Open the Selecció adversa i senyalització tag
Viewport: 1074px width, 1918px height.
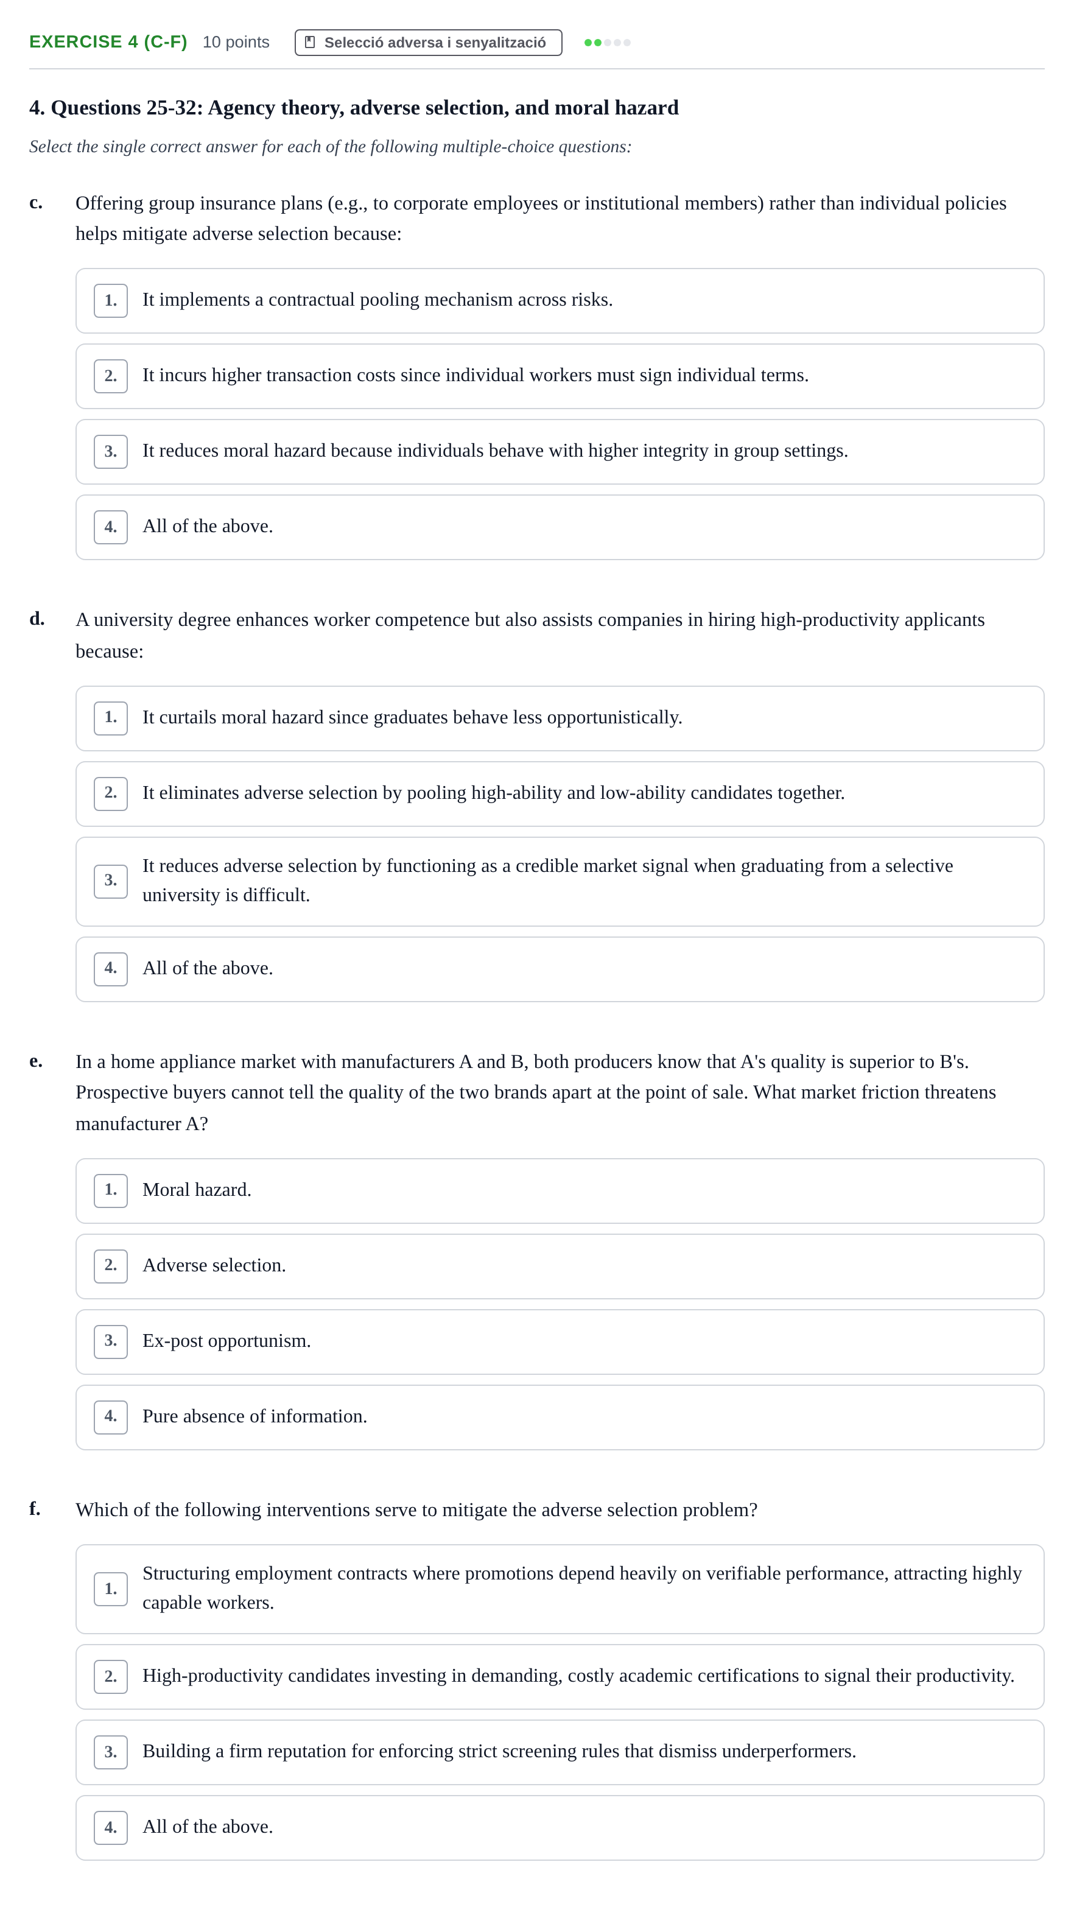[x=428, y=43]
